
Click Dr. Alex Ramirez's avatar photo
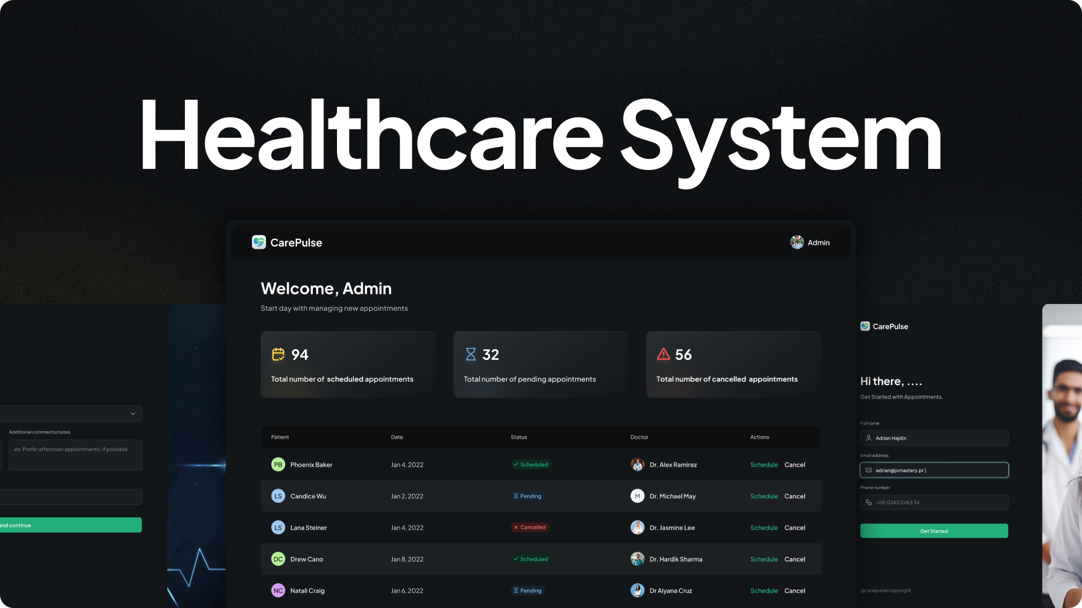pos(637,464)
